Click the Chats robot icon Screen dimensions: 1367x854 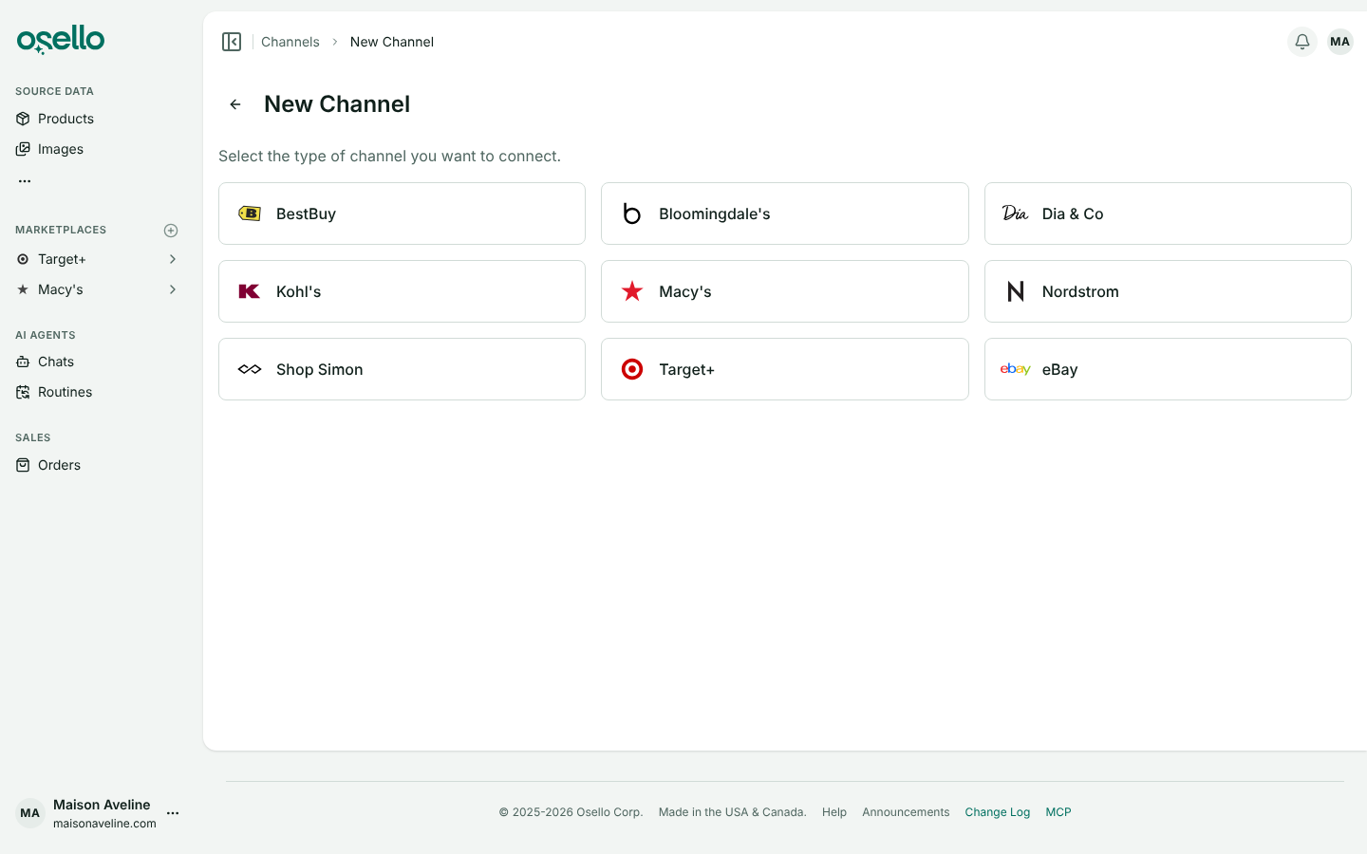click(23, 362)
